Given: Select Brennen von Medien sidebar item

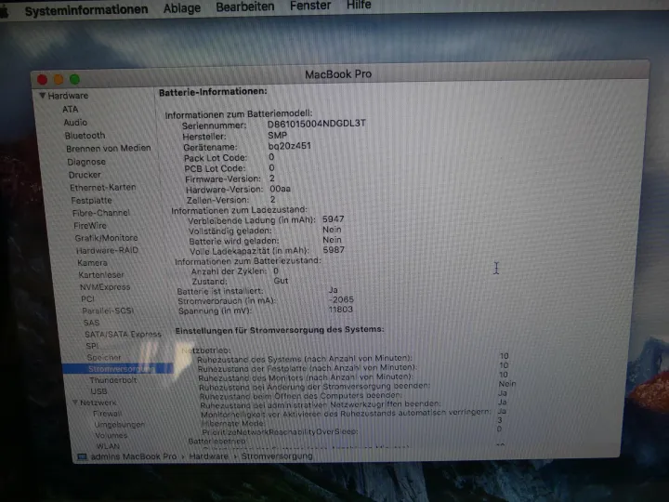Looking at the screenshot, I should 109,148.
